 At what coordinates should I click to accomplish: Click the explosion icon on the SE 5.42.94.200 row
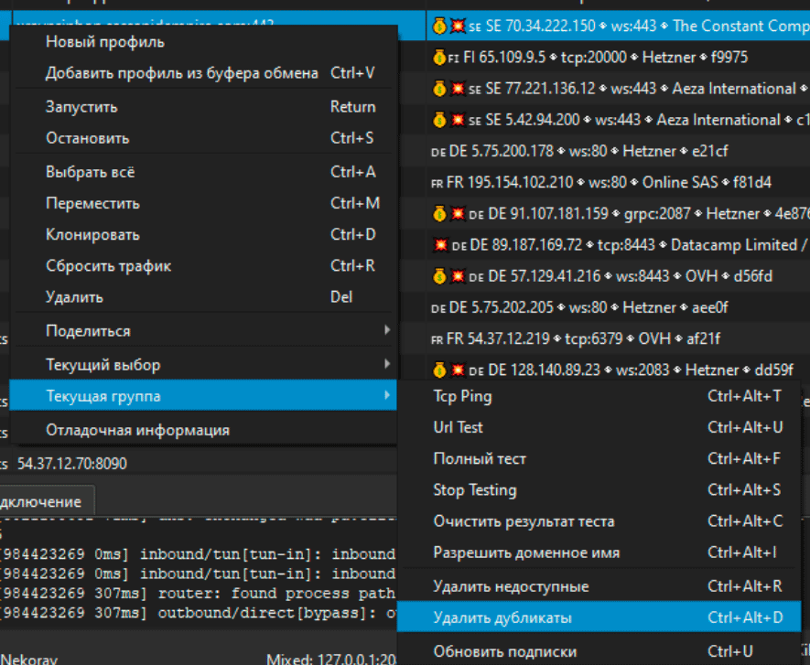458,120
